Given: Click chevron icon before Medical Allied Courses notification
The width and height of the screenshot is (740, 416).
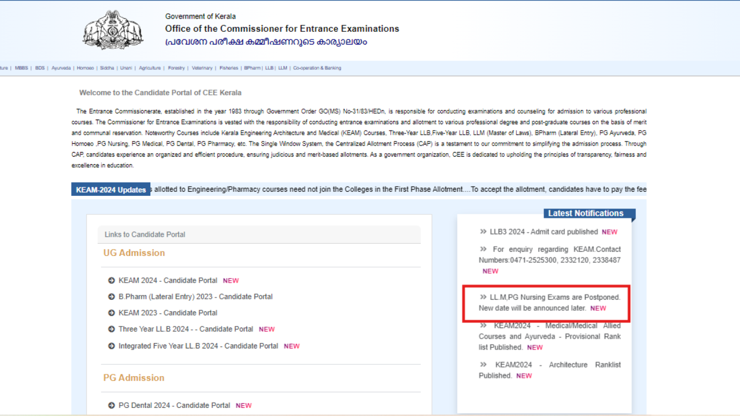Looking at the screenshot, I should tap(483, 325).
